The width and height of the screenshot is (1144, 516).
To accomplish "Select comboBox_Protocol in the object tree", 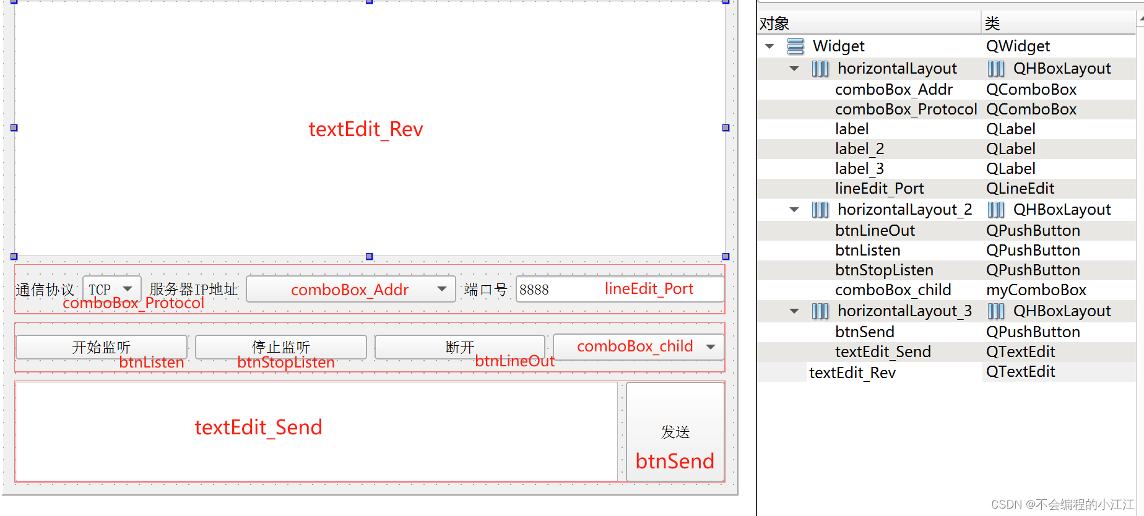I will coord(906,110).
